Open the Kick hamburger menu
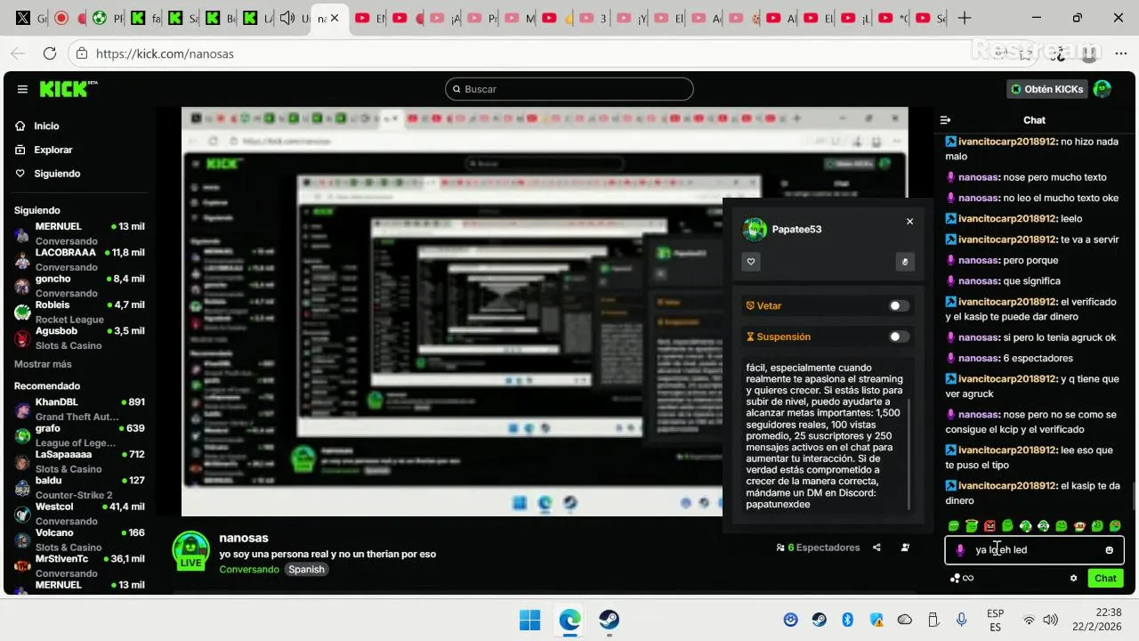This screenshot has height=641, width=1139. coord(22,89)
